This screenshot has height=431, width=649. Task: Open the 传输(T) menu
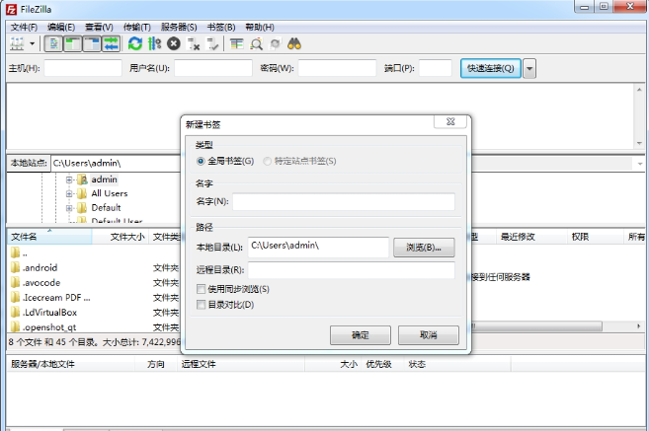pyautogui.click(x=137, y=28)
